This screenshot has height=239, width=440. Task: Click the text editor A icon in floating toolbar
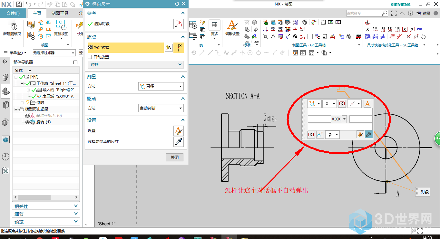367,104
